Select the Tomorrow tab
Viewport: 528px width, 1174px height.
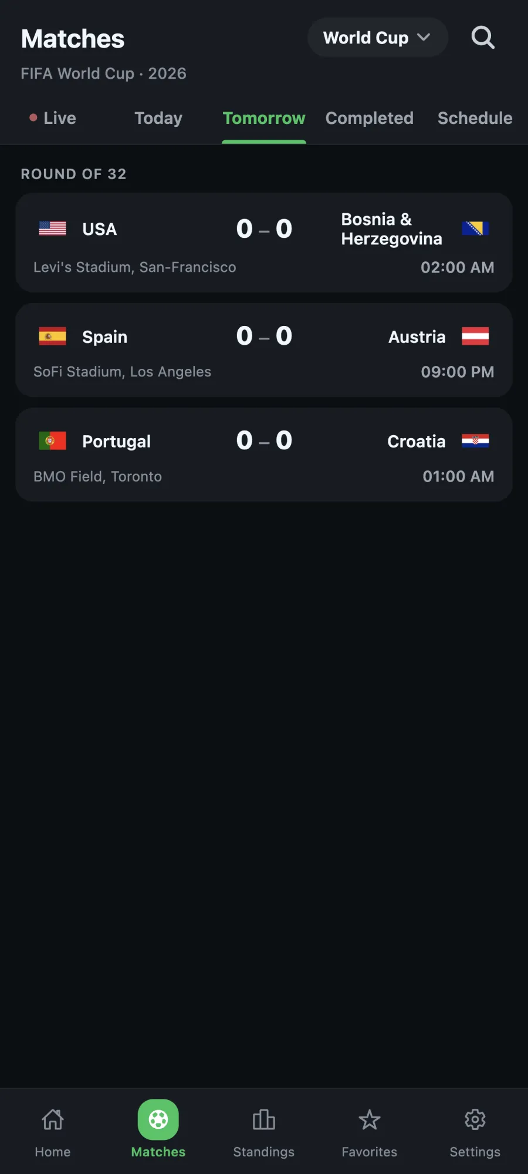pyautogui.click(x=264, y=118)
